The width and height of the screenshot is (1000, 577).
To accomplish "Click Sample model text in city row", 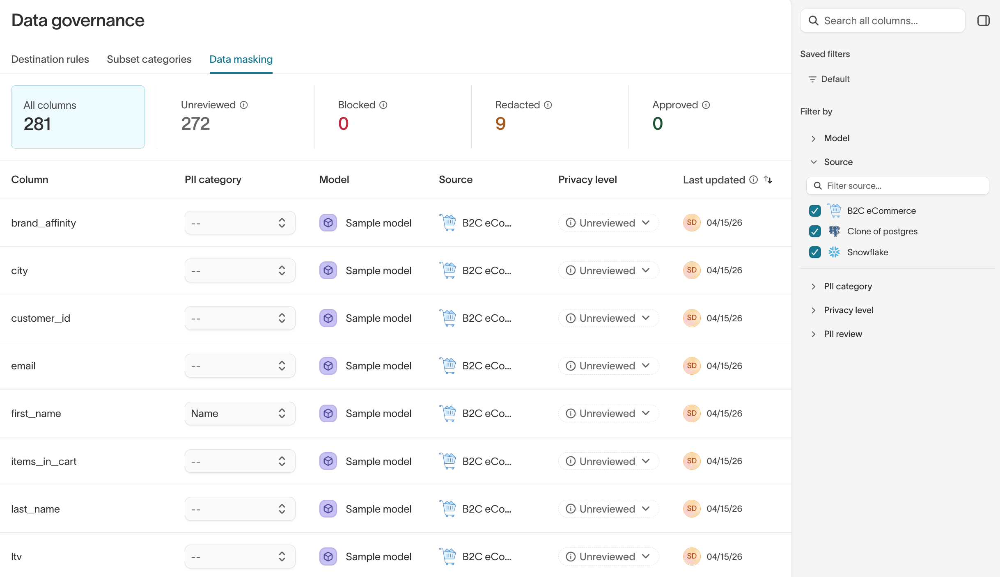I will click(378, 270).
